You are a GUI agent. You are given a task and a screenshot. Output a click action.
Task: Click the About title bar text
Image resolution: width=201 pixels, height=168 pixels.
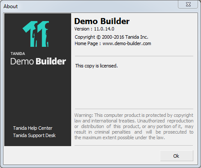tap(11, 6)
